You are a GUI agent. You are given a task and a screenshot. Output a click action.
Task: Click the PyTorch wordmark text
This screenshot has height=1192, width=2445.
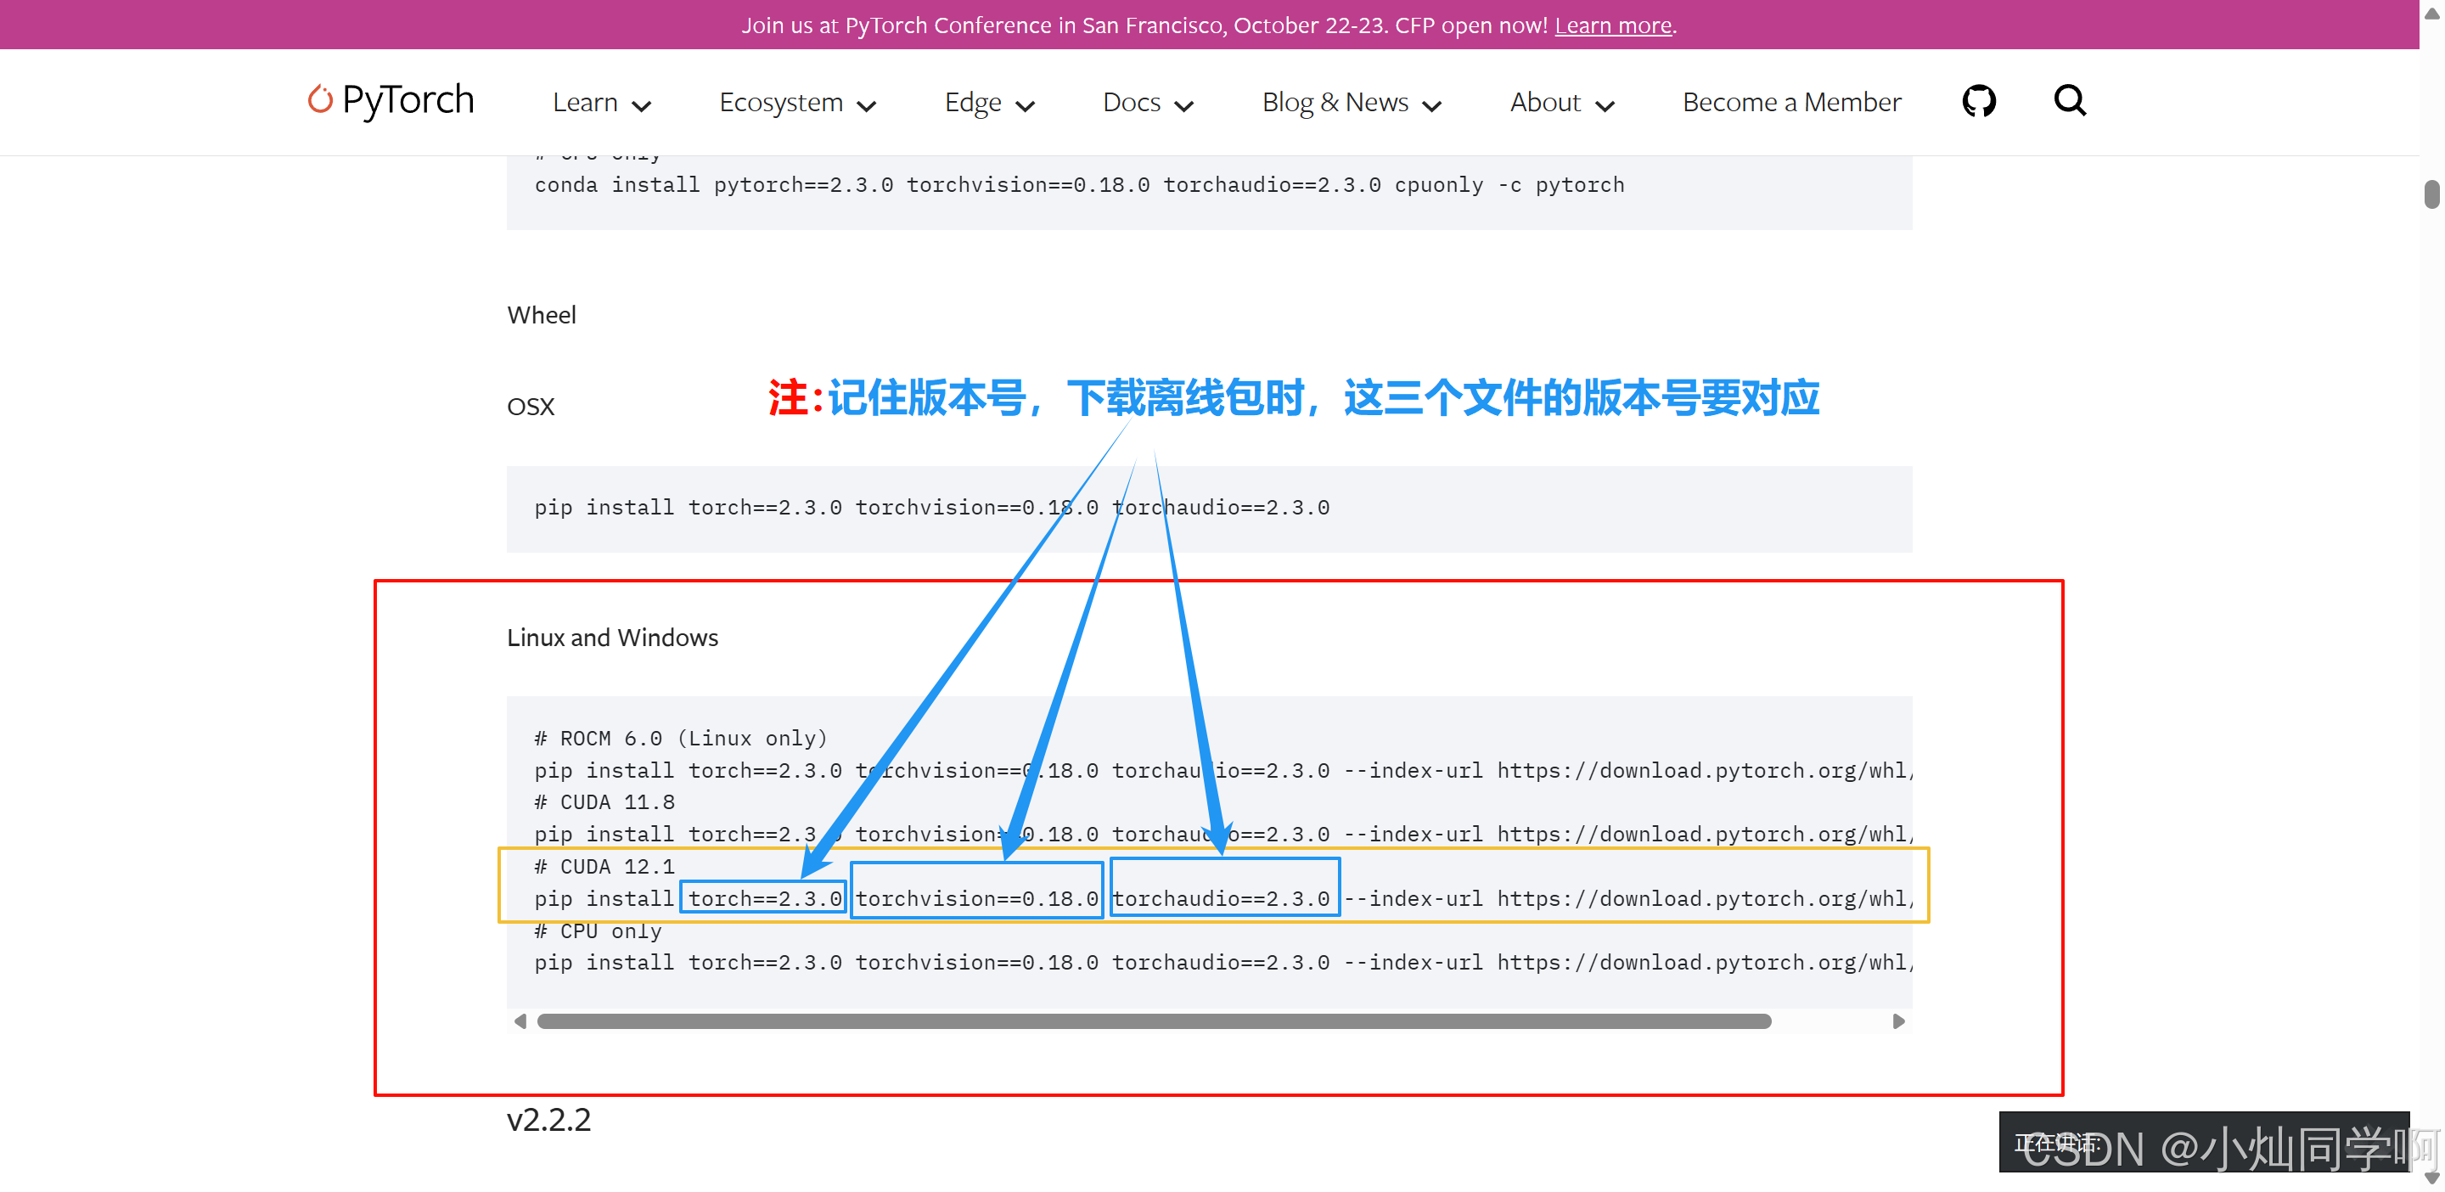[x=408, y=99]
